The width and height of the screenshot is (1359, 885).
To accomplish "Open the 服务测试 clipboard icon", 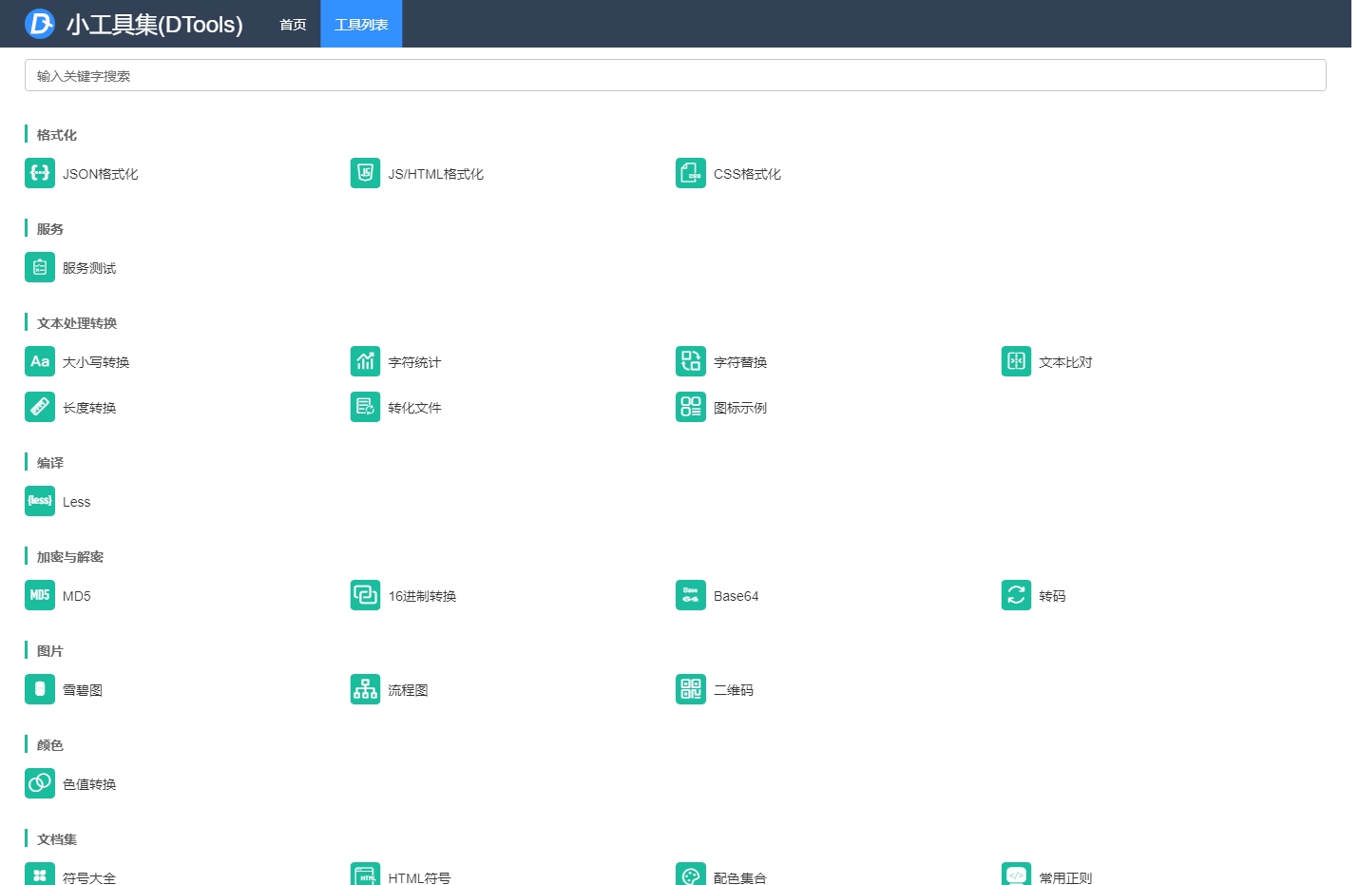I will [40, 267].
